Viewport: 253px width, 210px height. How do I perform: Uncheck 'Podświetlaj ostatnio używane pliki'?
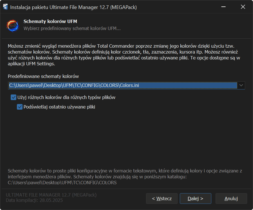[x=20, y=107]
